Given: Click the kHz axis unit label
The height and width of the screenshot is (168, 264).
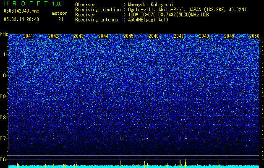Looking at the screenshot, I should [4, 34].
